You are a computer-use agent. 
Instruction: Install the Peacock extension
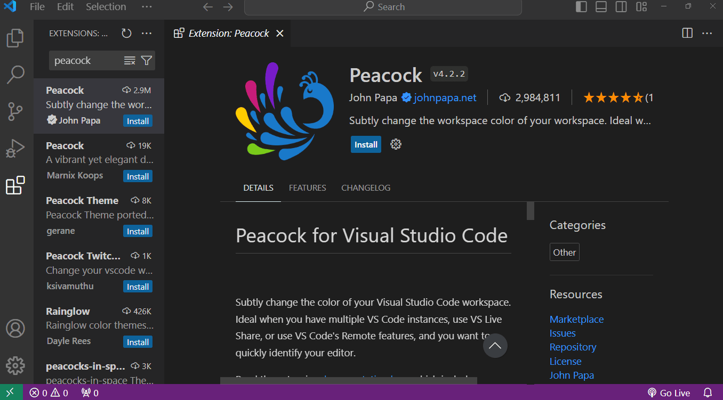(x=366, y=144)
